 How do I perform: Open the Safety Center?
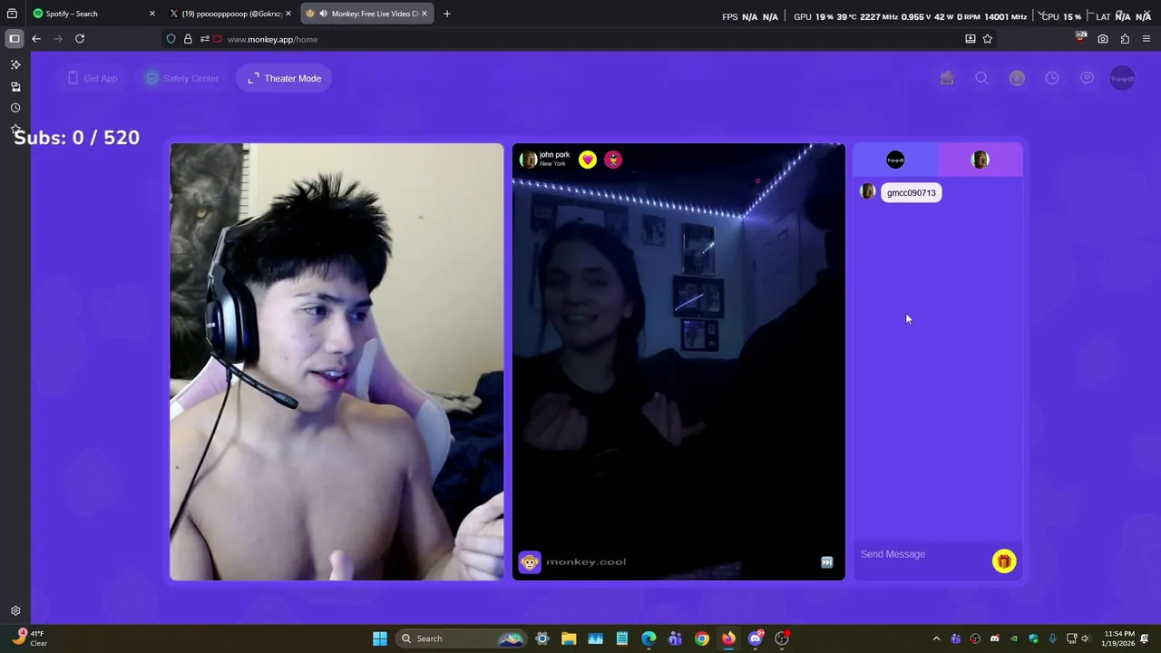[181, 78]
